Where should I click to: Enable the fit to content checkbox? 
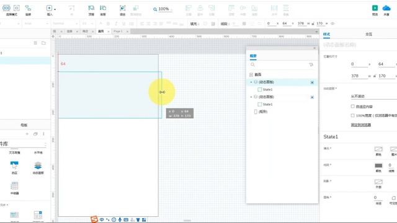(352, 106)
